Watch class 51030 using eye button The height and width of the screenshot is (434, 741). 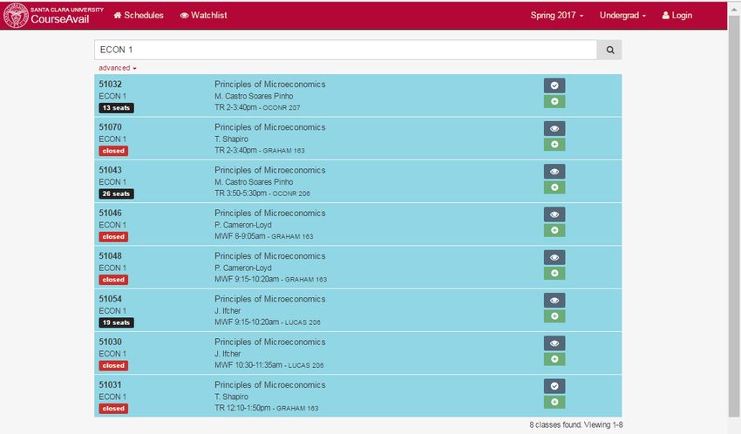coord(554,343)
